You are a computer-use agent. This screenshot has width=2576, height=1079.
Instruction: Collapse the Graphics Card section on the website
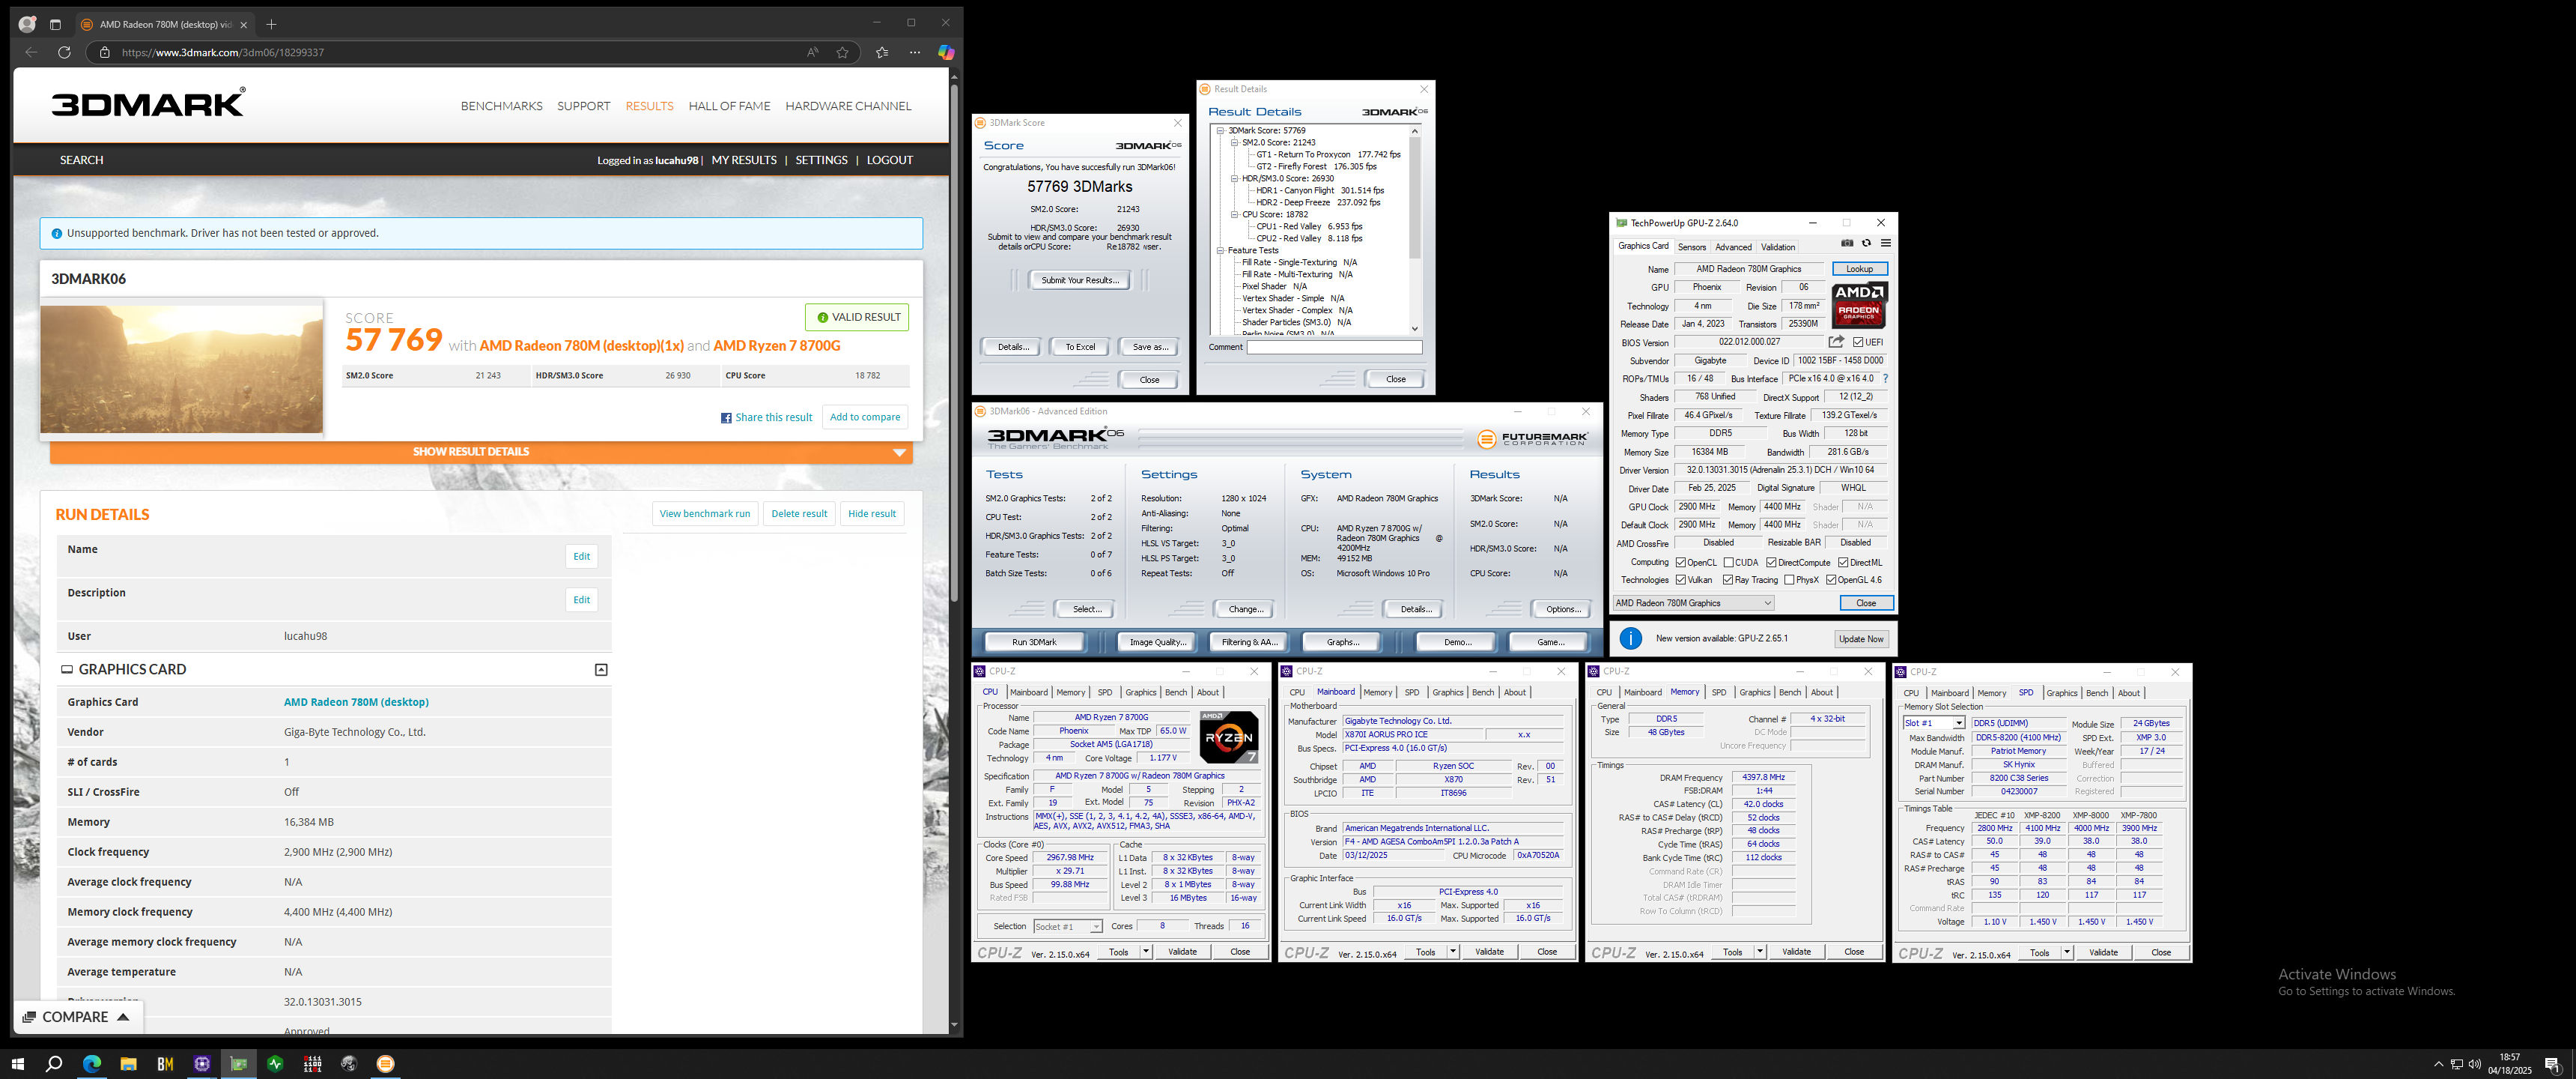click(x=601, y=670)
